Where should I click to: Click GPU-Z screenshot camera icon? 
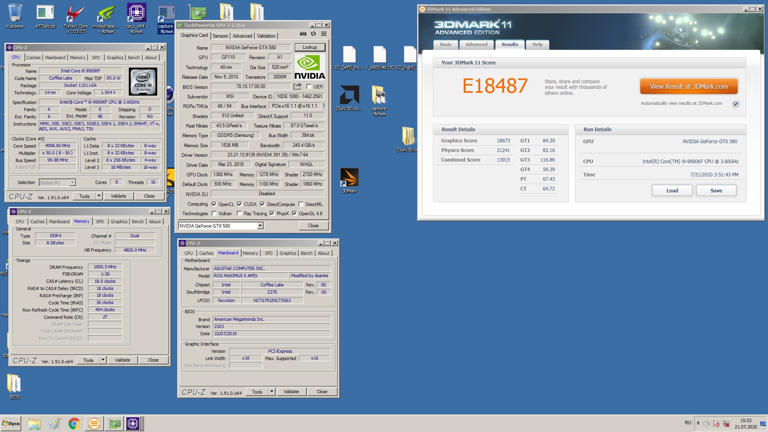click(303, 34)
